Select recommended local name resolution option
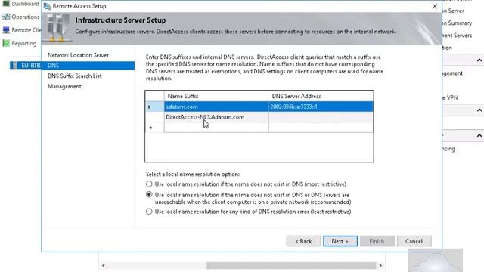Screen dimensions: 484x272 [x=149, y=195]
